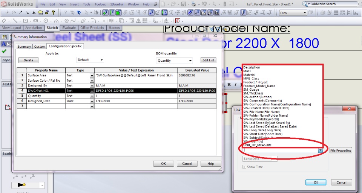Open the Insert menu
This screenshot has height=193, width=362.
pyautogui.click(x=74, y=4)
